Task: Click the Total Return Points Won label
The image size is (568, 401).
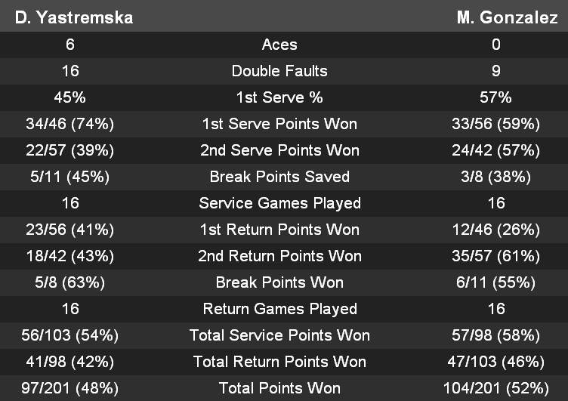Action: (x=279, y=362)
